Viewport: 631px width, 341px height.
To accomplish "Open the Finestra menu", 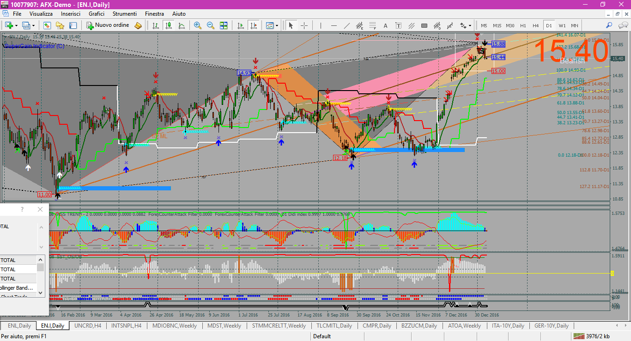I will pos(154,14).
